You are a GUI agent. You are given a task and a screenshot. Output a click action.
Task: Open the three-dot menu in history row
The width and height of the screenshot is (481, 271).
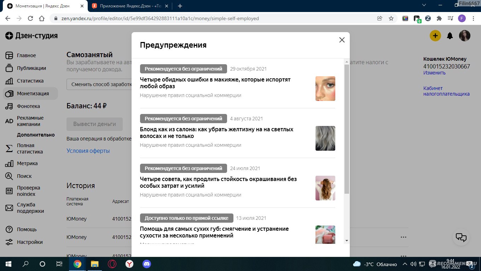404,237
